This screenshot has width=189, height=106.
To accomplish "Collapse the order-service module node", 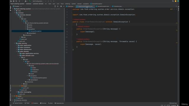I will (14, 43).
